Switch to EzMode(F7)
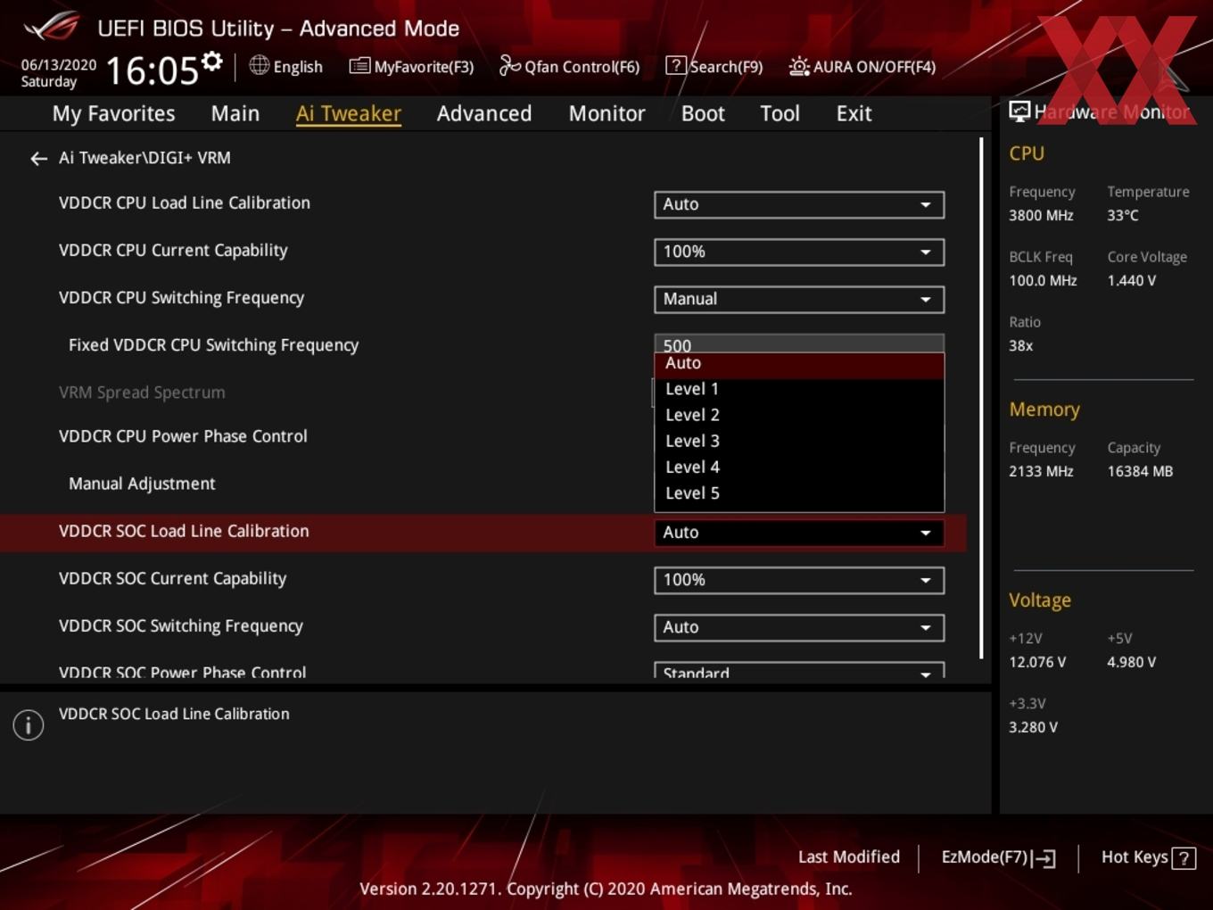 click(x=998, y=857)
